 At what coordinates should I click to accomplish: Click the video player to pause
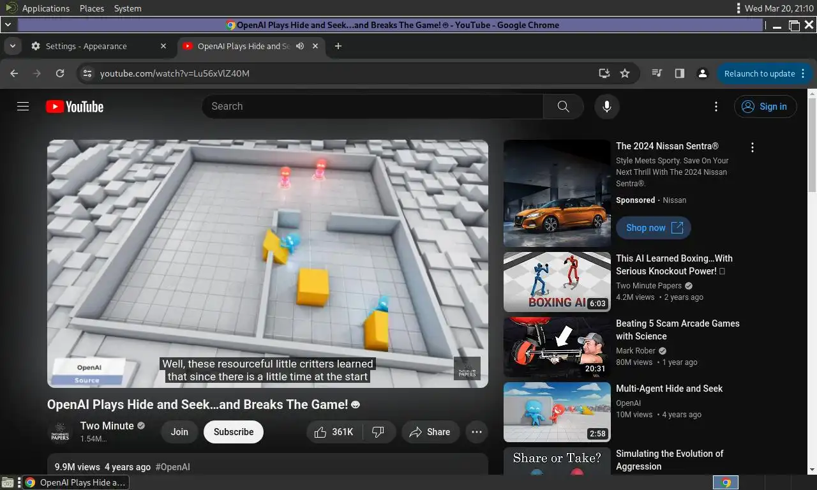(267, 264)
